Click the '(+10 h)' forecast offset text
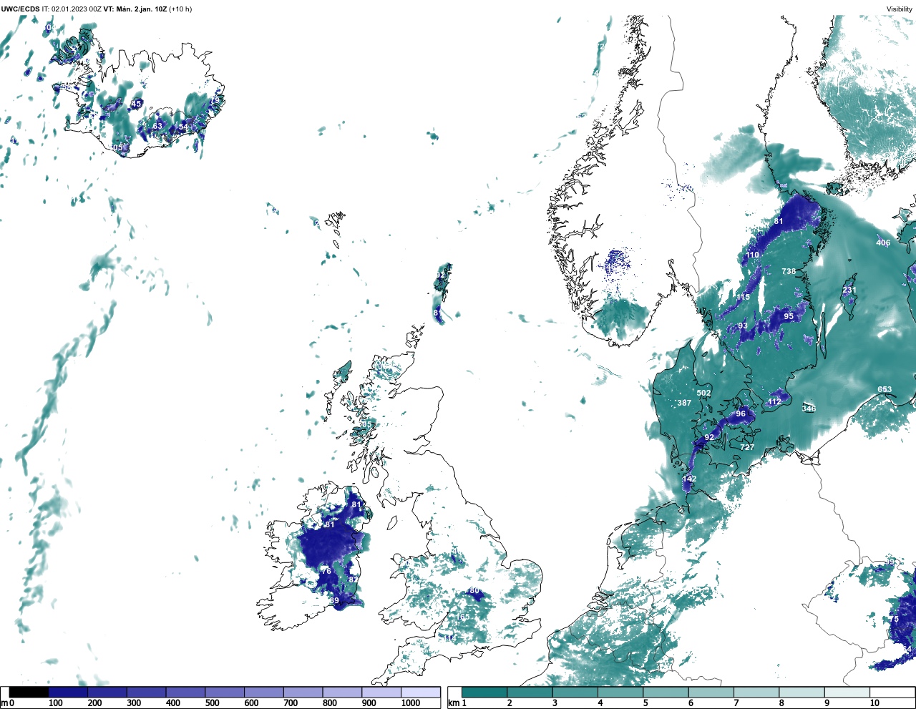The height and width of the screenshot is (709, 916). pos(180,9)
